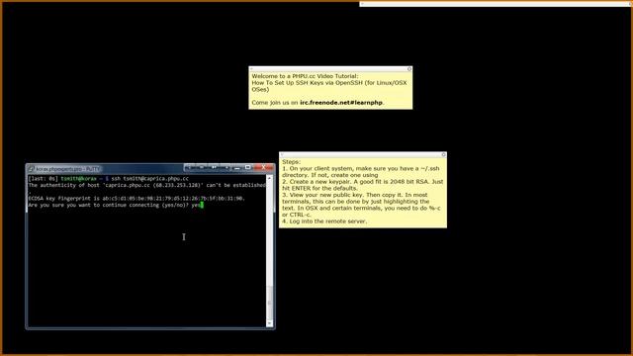Maximize the PuTTY window
Image resolution: width=633 pixels, height=356 pixels.
pos(247,167)
